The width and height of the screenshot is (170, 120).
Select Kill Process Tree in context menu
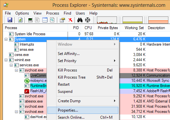[83, 77]
